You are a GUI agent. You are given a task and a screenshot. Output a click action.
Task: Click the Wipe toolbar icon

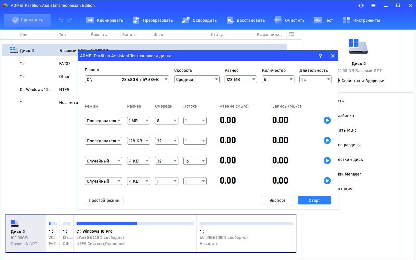click(x=278, y=20)
